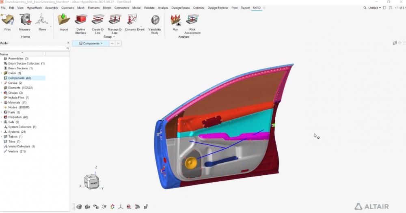Expand the Properties tree node
The width and height of the screenshot is (406, 213).
pyautogui.click(x=2, y=117)
